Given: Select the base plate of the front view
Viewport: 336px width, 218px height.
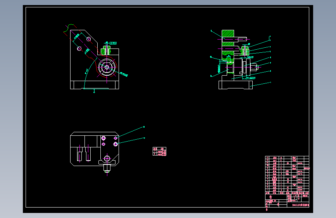Looking at the screenshot, I should (x=95, y=85).
